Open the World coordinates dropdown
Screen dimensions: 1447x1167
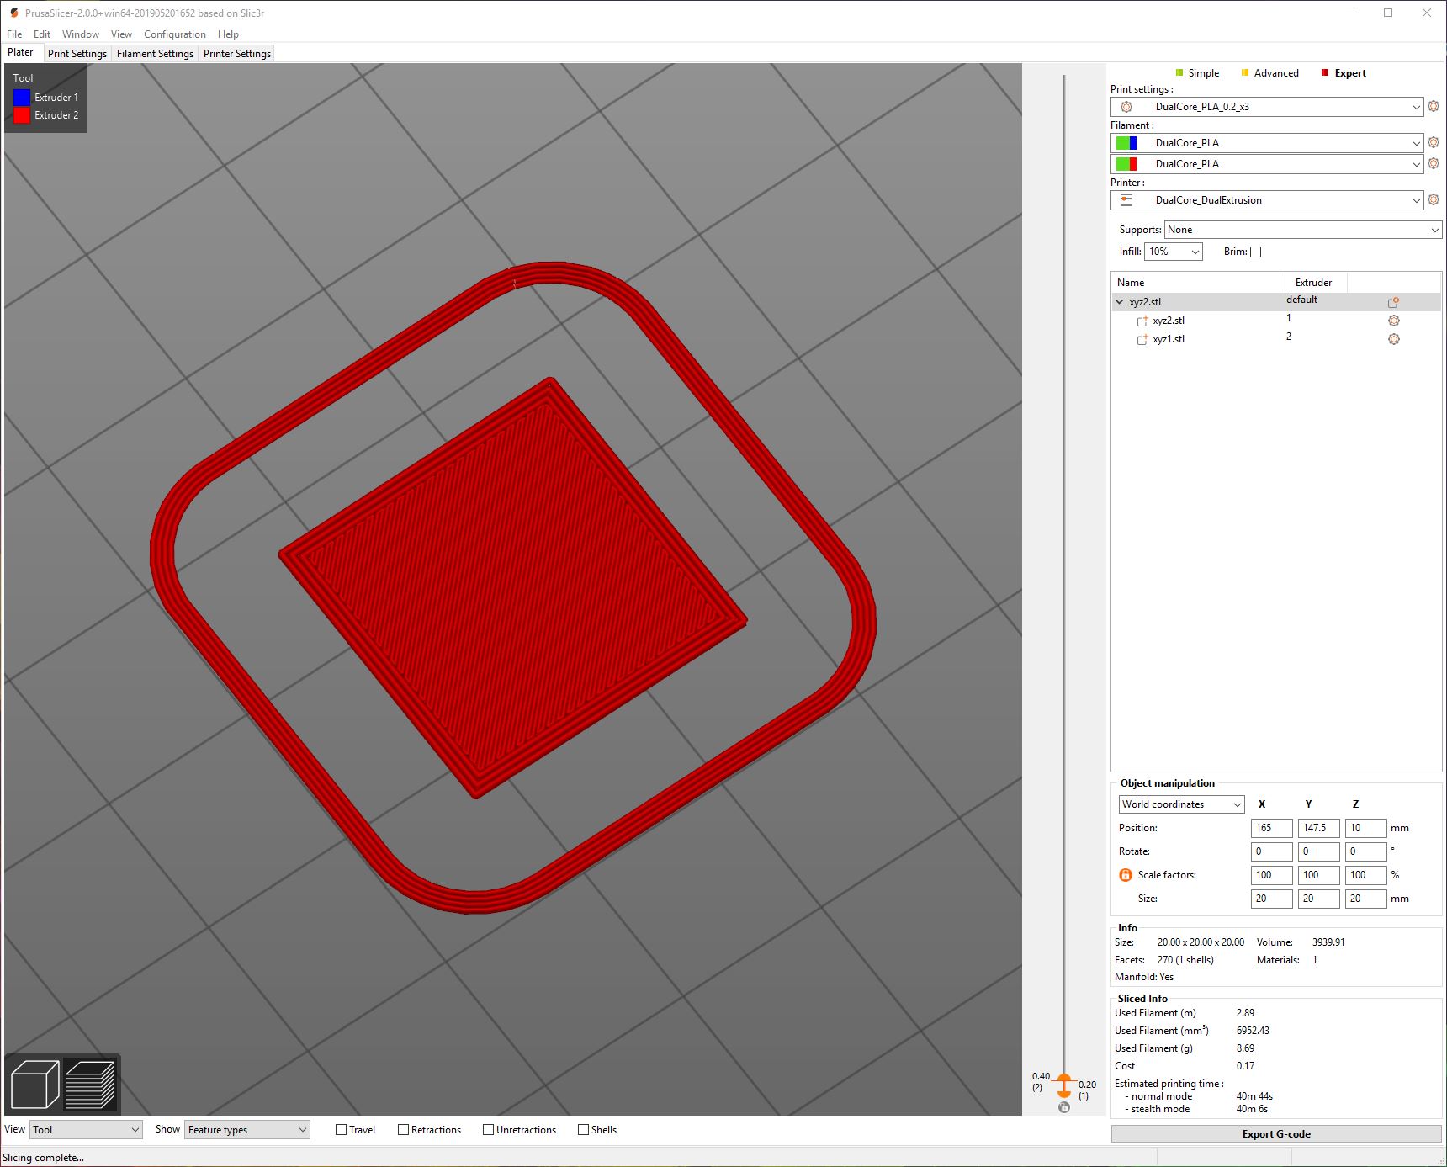tap(1181, 804)
